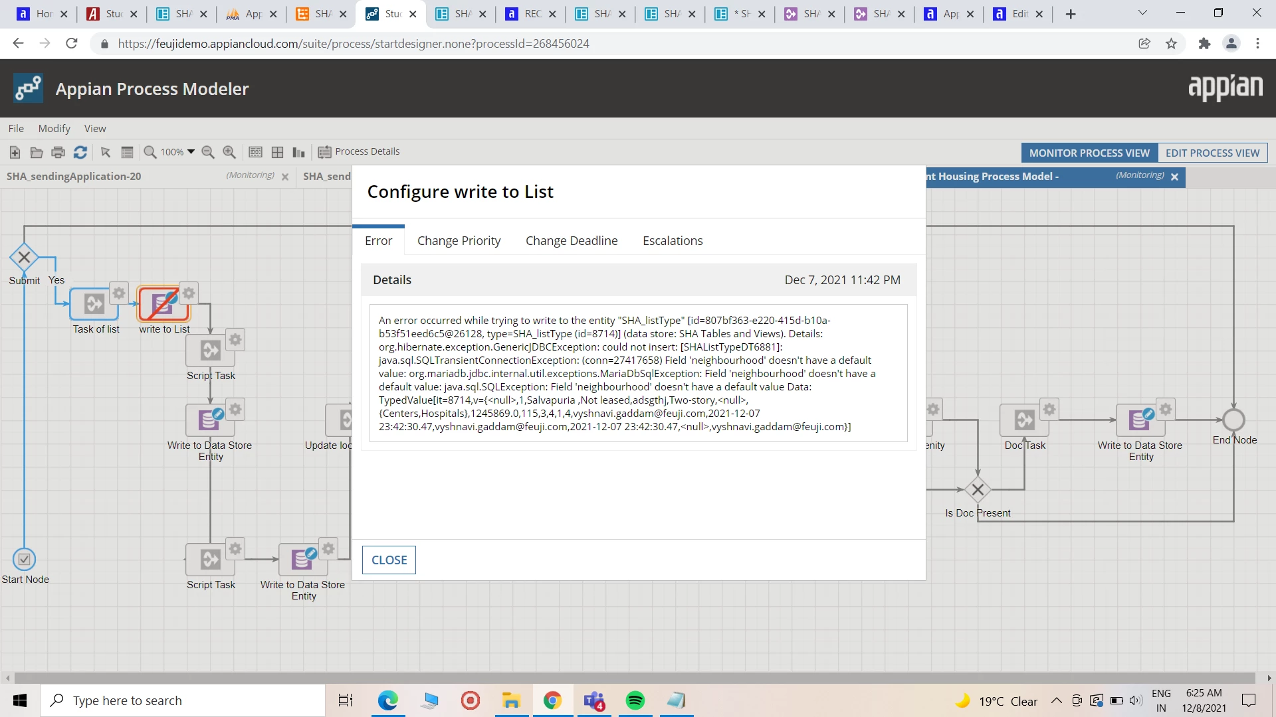Select the Task of list node
The height and width of the screenshot is (717, 1276).
pos(94,304)
